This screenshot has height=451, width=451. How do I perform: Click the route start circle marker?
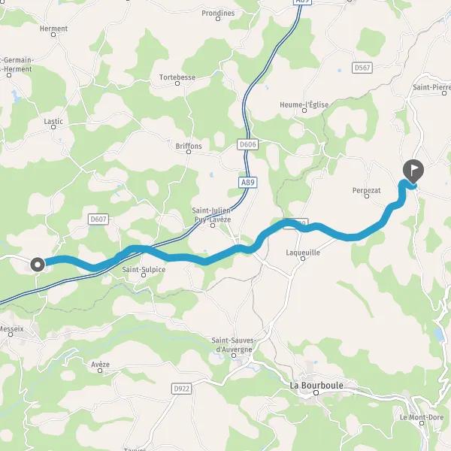point(38,265)
